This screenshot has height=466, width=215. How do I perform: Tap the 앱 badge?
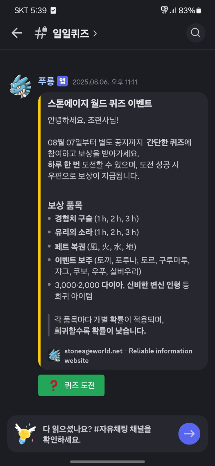[x=62, y=81]
